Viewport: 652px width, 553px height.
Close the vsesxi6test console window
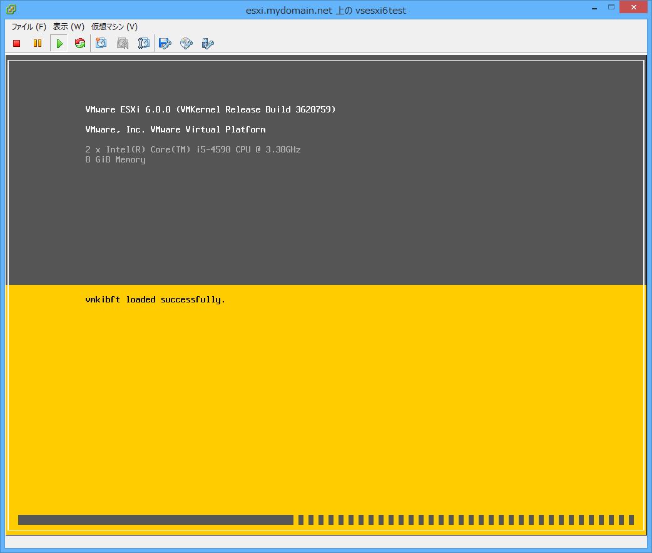click(633, 7)
